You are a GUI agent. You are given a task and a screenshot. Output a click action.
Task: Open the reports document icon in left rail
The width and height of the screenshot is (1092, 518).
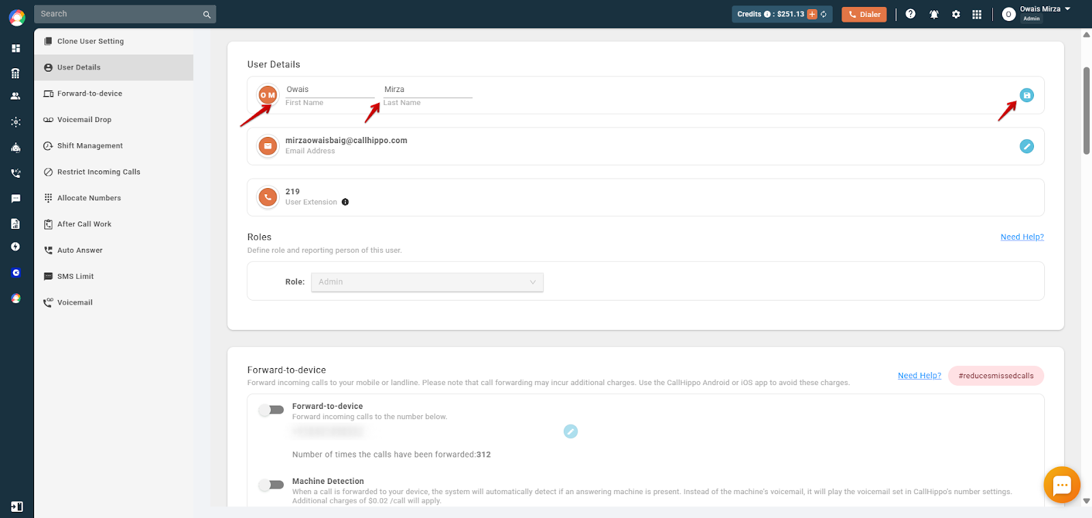(x=16, y=224)
